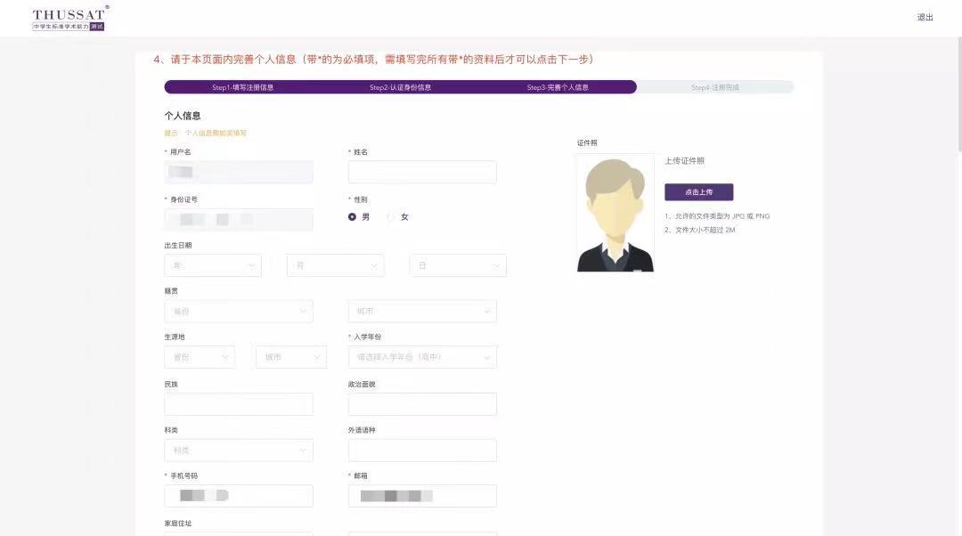
Task: Click the 姓名 name input field
Action: click(422, 172)
